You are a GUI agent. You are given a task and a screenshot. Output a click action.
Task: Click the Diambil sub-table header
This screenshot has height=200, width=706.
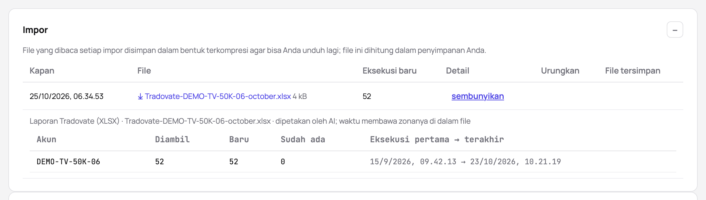tap(172, 140)
